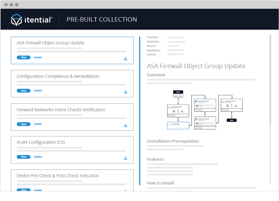This screenshot has width=279, height=201.
Task: Click the End node in workflow diagram
Action: point(232,120)
